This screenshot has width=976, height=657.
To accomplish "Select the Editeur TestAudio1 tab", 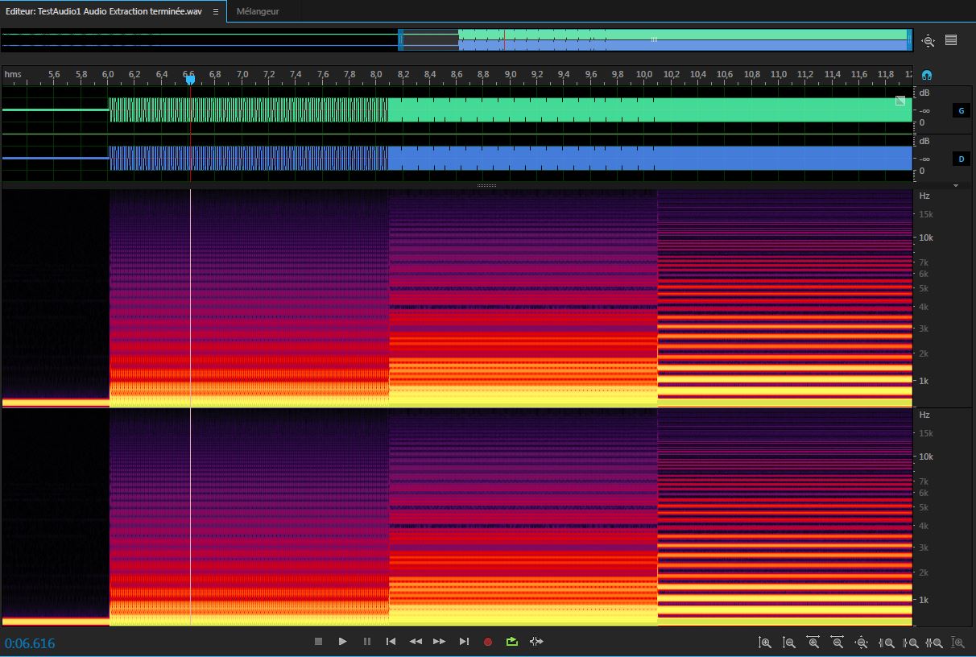I will coord(103,12).
